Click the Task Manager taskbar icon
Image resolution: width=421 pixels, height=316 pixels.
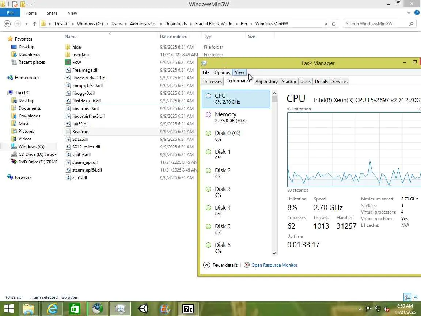pyautogui.click(x=120, y=309)
